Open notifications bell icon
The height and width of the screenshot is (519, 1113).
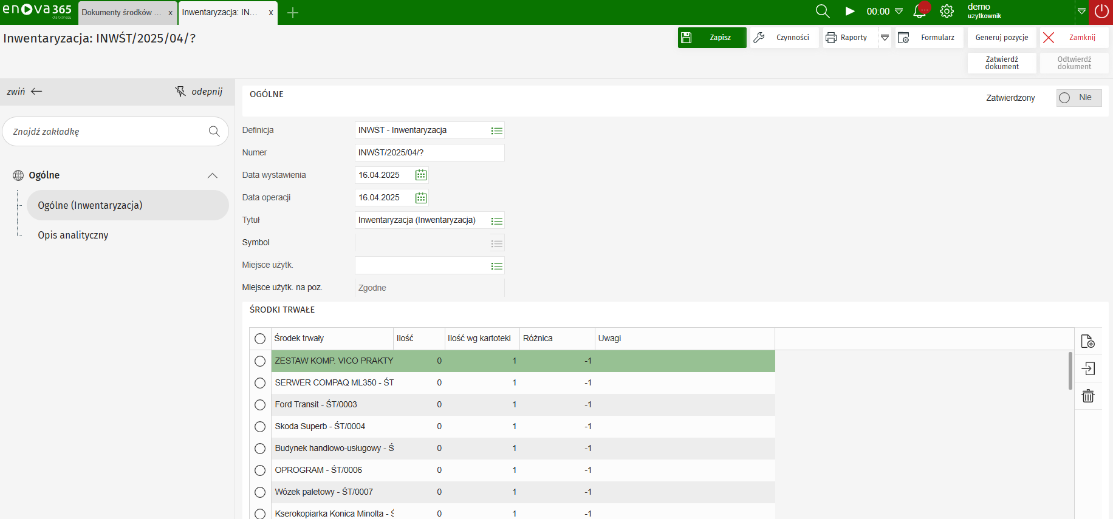pyautogui.click(x=920, y=12)
